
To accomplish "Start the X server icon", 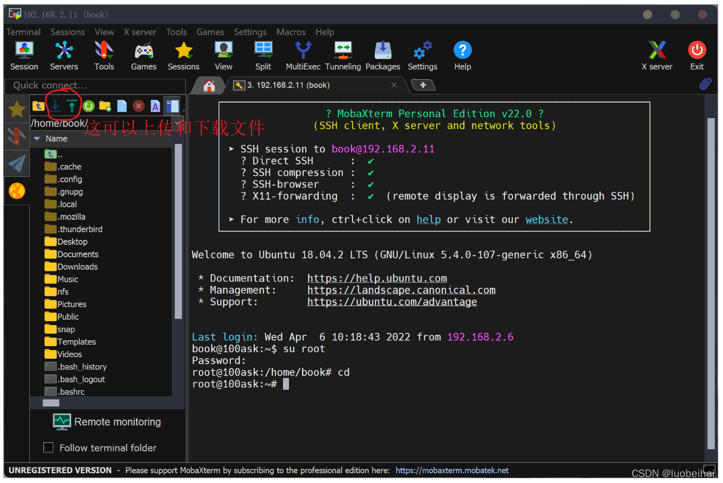I will 657,56.
